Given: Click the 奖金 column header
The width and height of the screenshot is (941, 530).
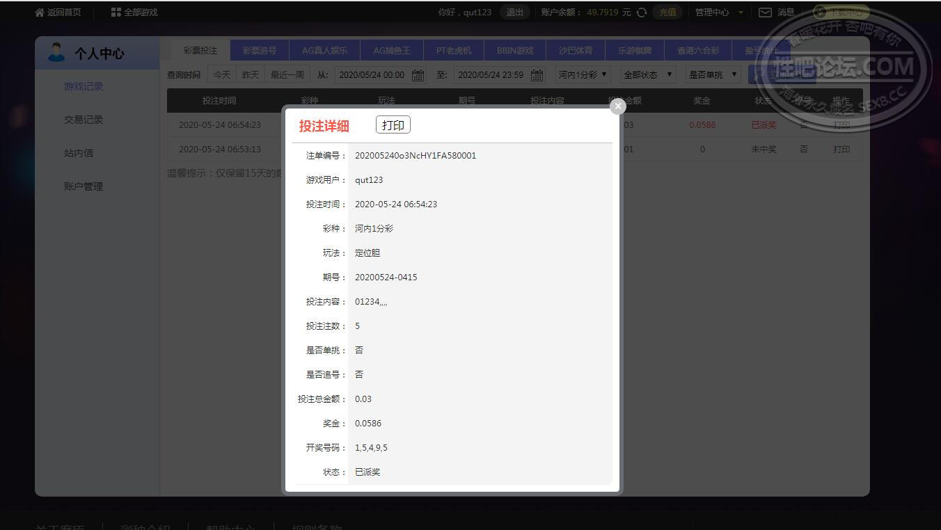Looking at the screenshot, I should pyautogui.click(x=702, y=101).
